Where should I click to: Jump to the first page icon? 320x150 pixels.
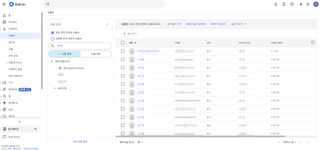point(279,142)
